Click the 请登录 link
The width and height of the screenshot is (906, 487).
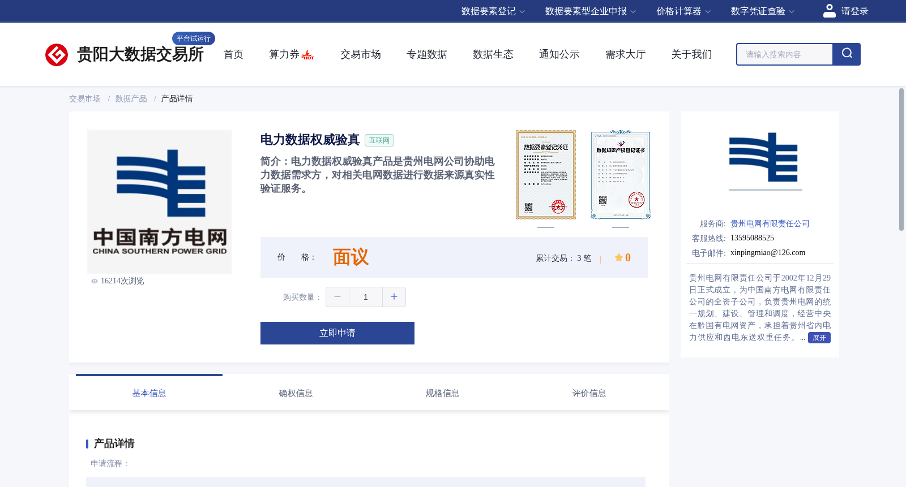(854, 11)
